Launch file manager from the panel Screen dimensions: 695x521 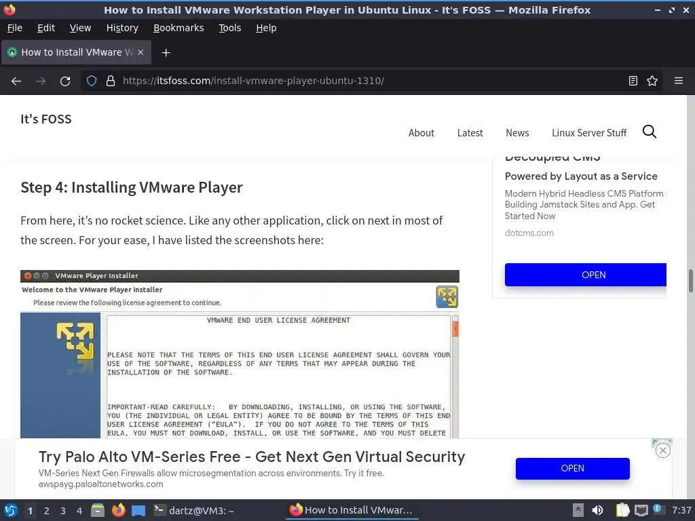pyautogui.click(x=98, y=510)
